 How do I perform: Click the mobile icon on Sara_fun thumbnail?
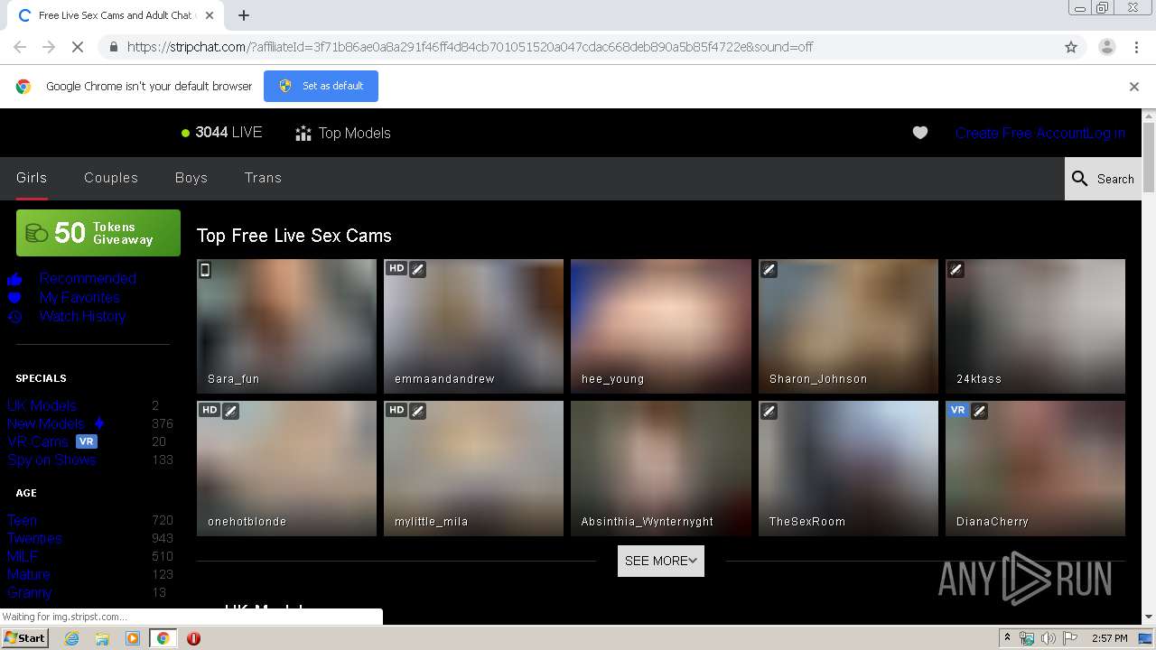click(x=205, y=269)
